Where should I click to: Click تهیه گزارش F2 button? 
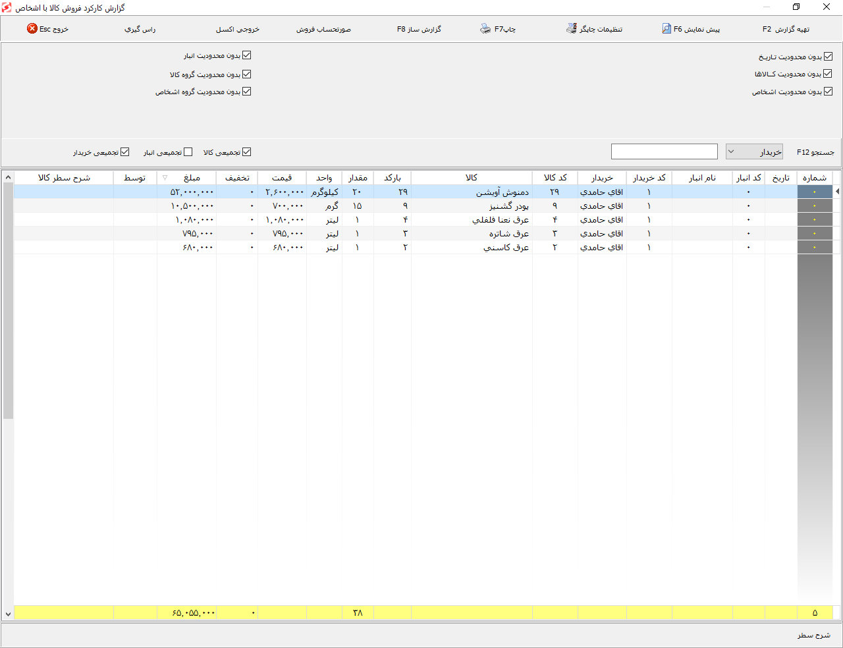(786, 29)
